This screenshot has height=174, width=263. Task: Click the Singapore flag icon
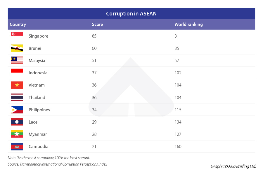pos(17,36)
